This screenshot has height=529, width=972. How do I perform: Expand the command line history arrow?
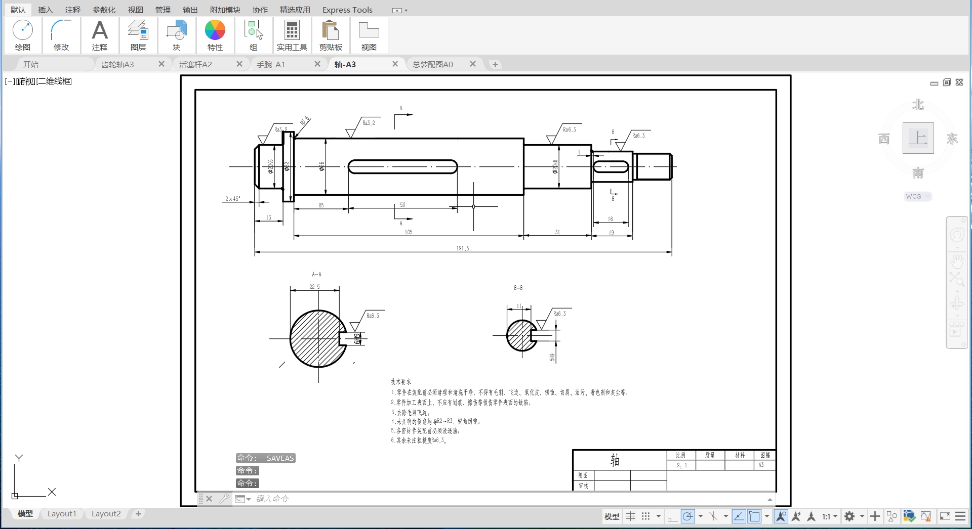coord(770,499)
